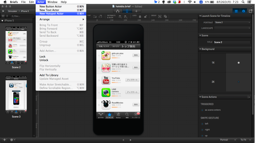Screen dimensions: 255x143
Task: Click the open padlock Unlock icon
Action: tap(145, 17)
